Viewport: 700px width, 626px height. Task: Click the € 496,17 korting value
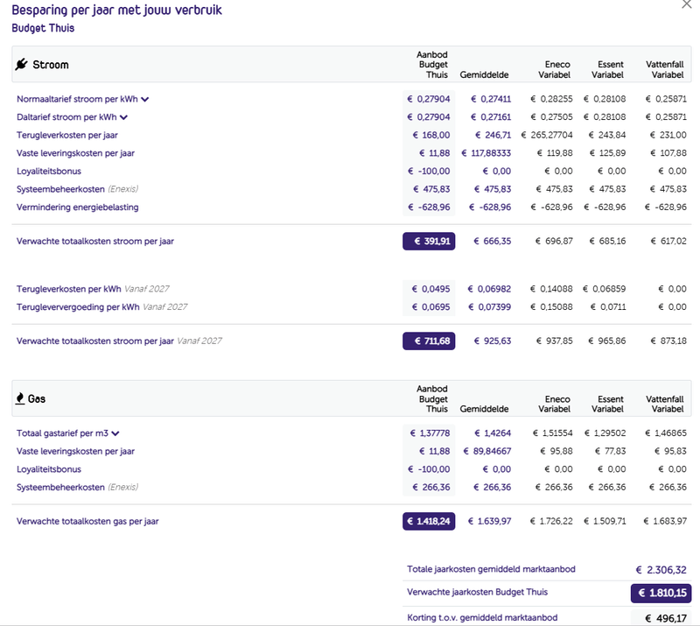tap(666, 618)
